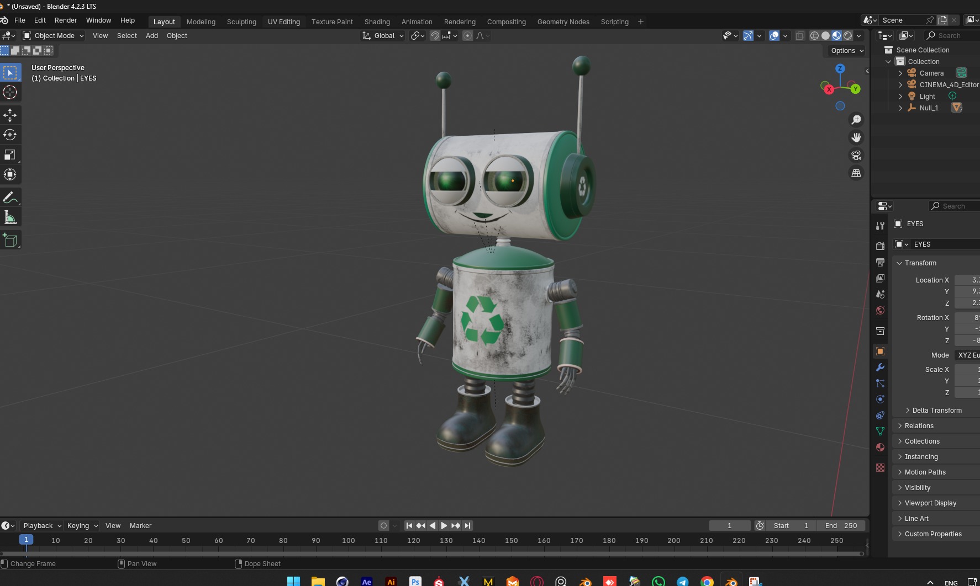Select the Scale tool
The width and height of the screenshot is (980, 586).
click(10, 155)
